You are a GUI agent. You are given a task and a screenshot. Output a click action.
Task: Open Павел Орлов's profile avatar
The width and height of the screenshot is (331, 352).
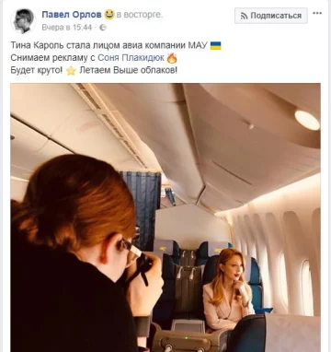(x=23, y=21)
